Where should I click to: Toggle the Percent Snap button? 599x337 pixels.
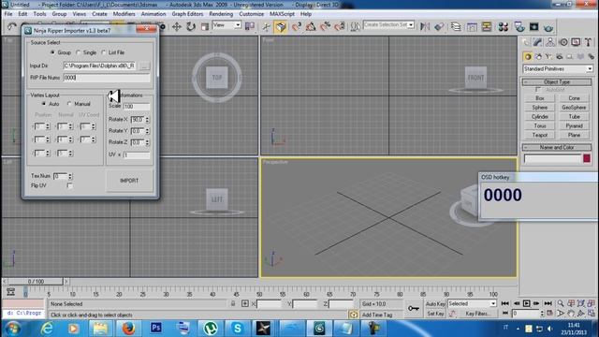325,26
